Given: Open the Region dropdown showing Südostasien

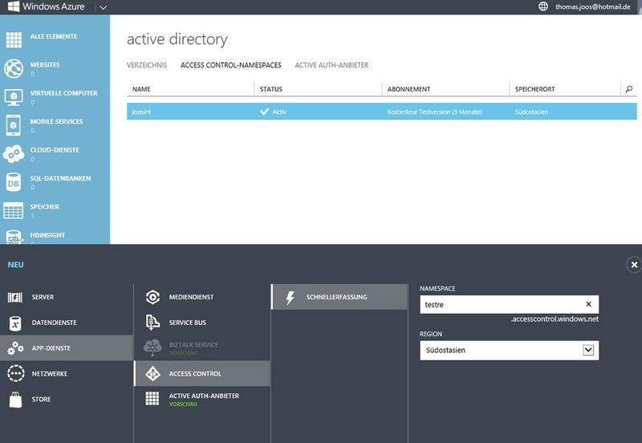Looking at the screenshot, I should 510,351.
